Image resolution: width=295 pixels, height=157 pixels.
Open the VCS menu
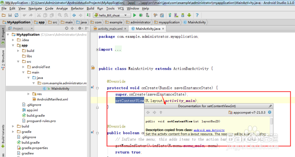click(121, 9)
